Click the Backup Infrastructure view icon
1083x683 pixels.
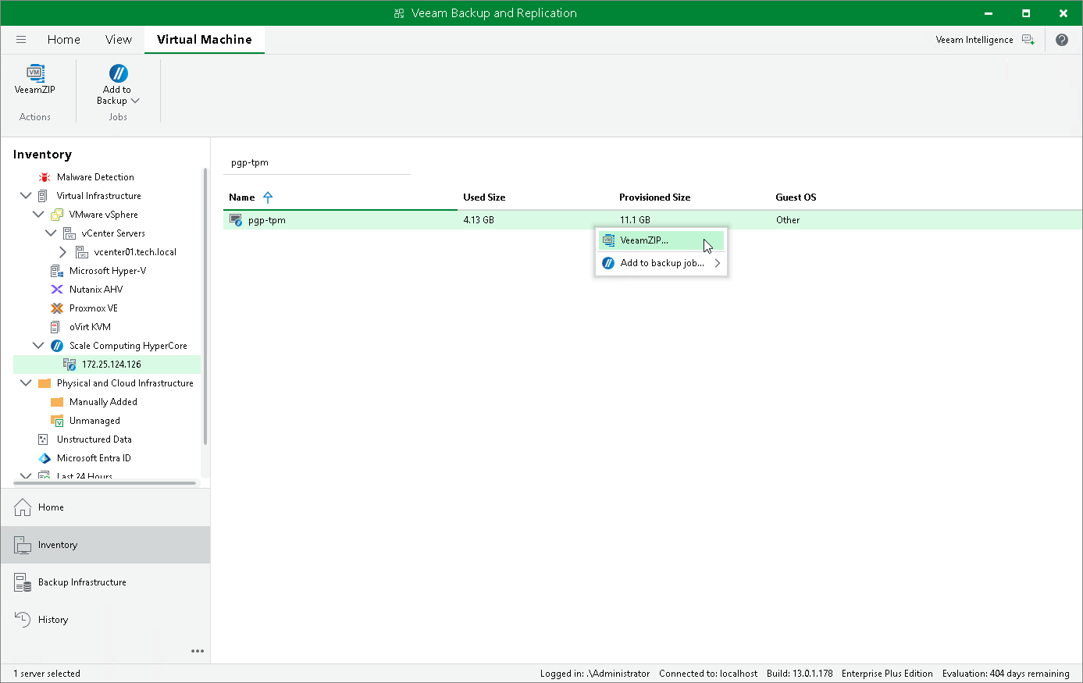23,582
